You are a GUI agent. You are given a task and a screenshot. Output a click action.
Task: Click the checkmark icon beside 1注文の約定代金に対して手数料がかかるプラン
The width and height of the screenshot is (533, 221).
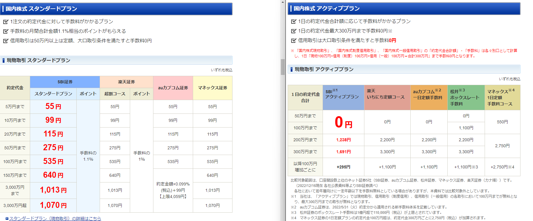[x=6, y=22]
